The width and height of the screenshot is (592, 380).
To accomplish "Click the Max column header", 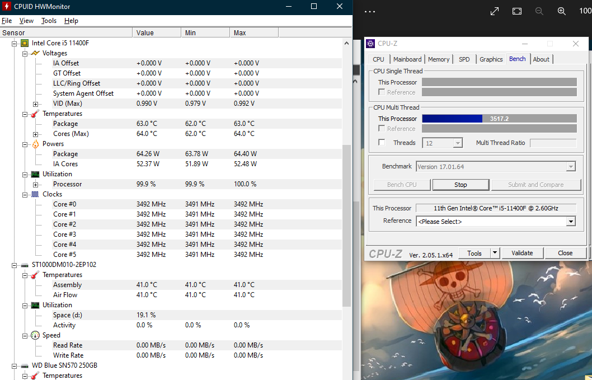I will tap(254, 33).
